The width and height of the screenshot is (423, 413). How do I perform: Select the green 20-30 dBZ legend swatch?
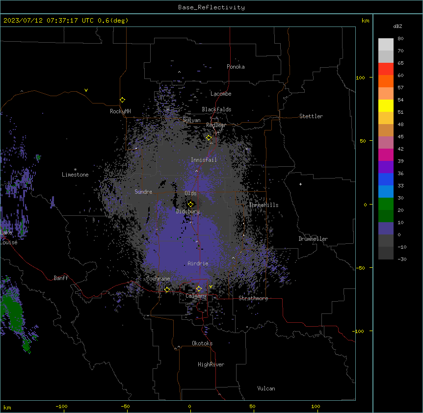(386, 204)
